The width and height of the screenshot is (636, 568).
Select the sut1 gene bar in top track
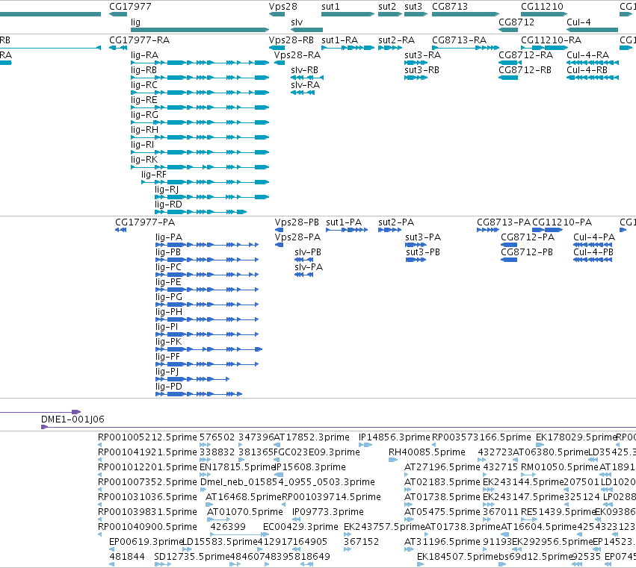tap(348, 14)
